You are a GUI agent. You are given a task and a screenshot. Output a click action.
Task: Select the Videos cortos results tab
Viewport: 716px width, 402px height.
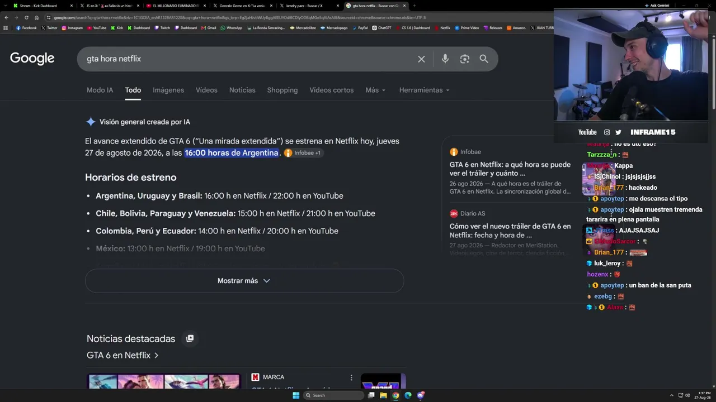332,90
